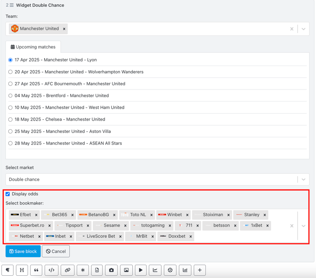Remove BetanoBG bookmaker tag
This screenshot has height=278, width=316.
[x=114, y=215]
